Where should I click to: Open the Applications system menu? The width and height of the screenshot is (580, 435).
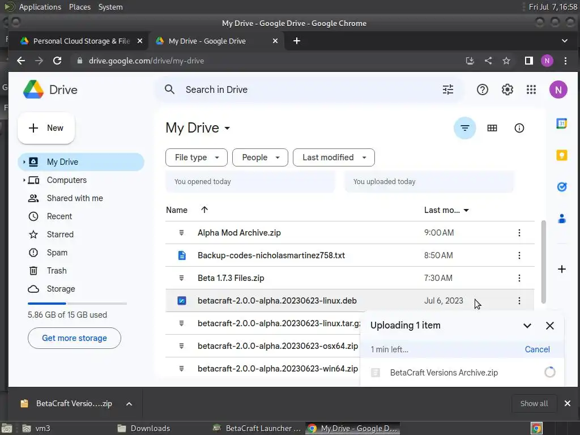pyautogui.click(x=40, y=7)
